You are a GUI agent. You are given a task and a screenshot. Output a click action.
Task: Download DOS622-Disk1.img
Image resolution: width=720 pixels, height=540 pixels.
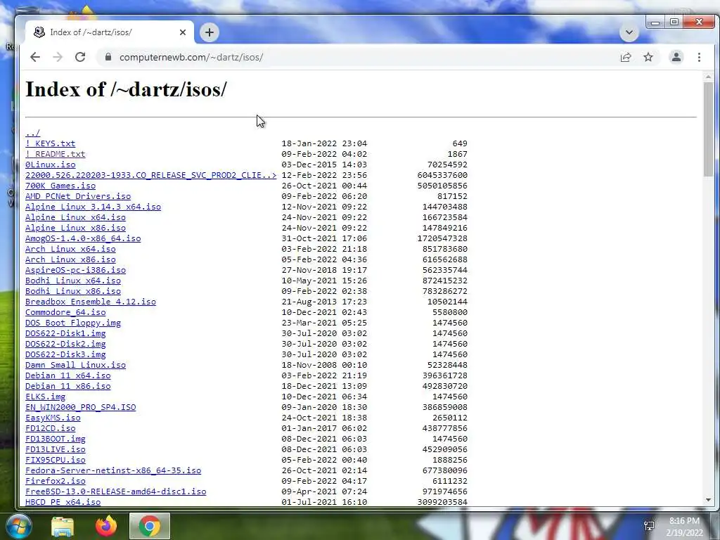pos(65,334)
